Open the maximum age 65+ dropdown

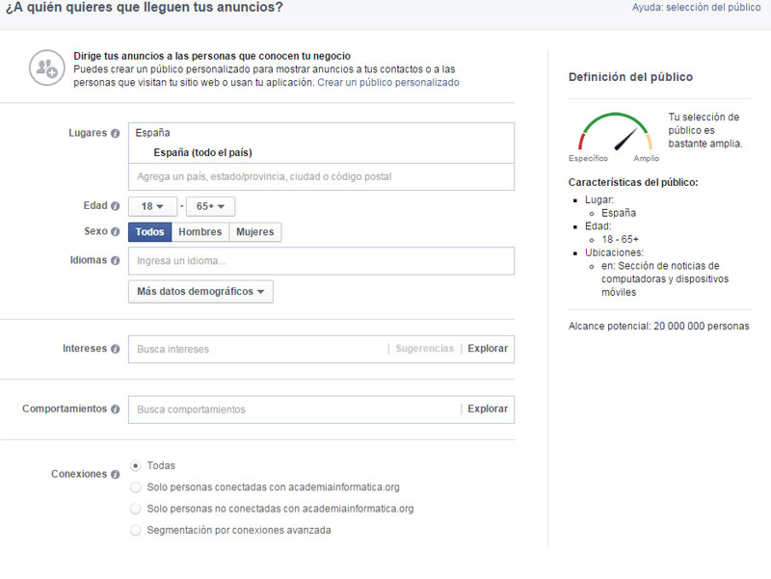coord(210,206)
